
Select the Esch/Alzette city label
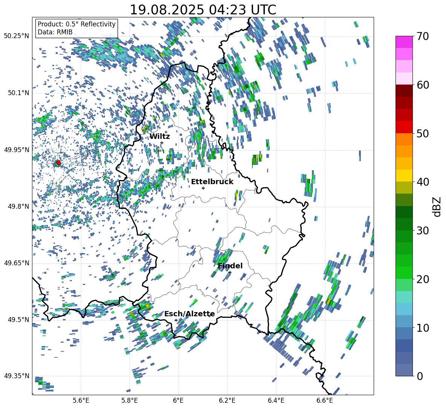pyautogui.click(x=189, y=314)
